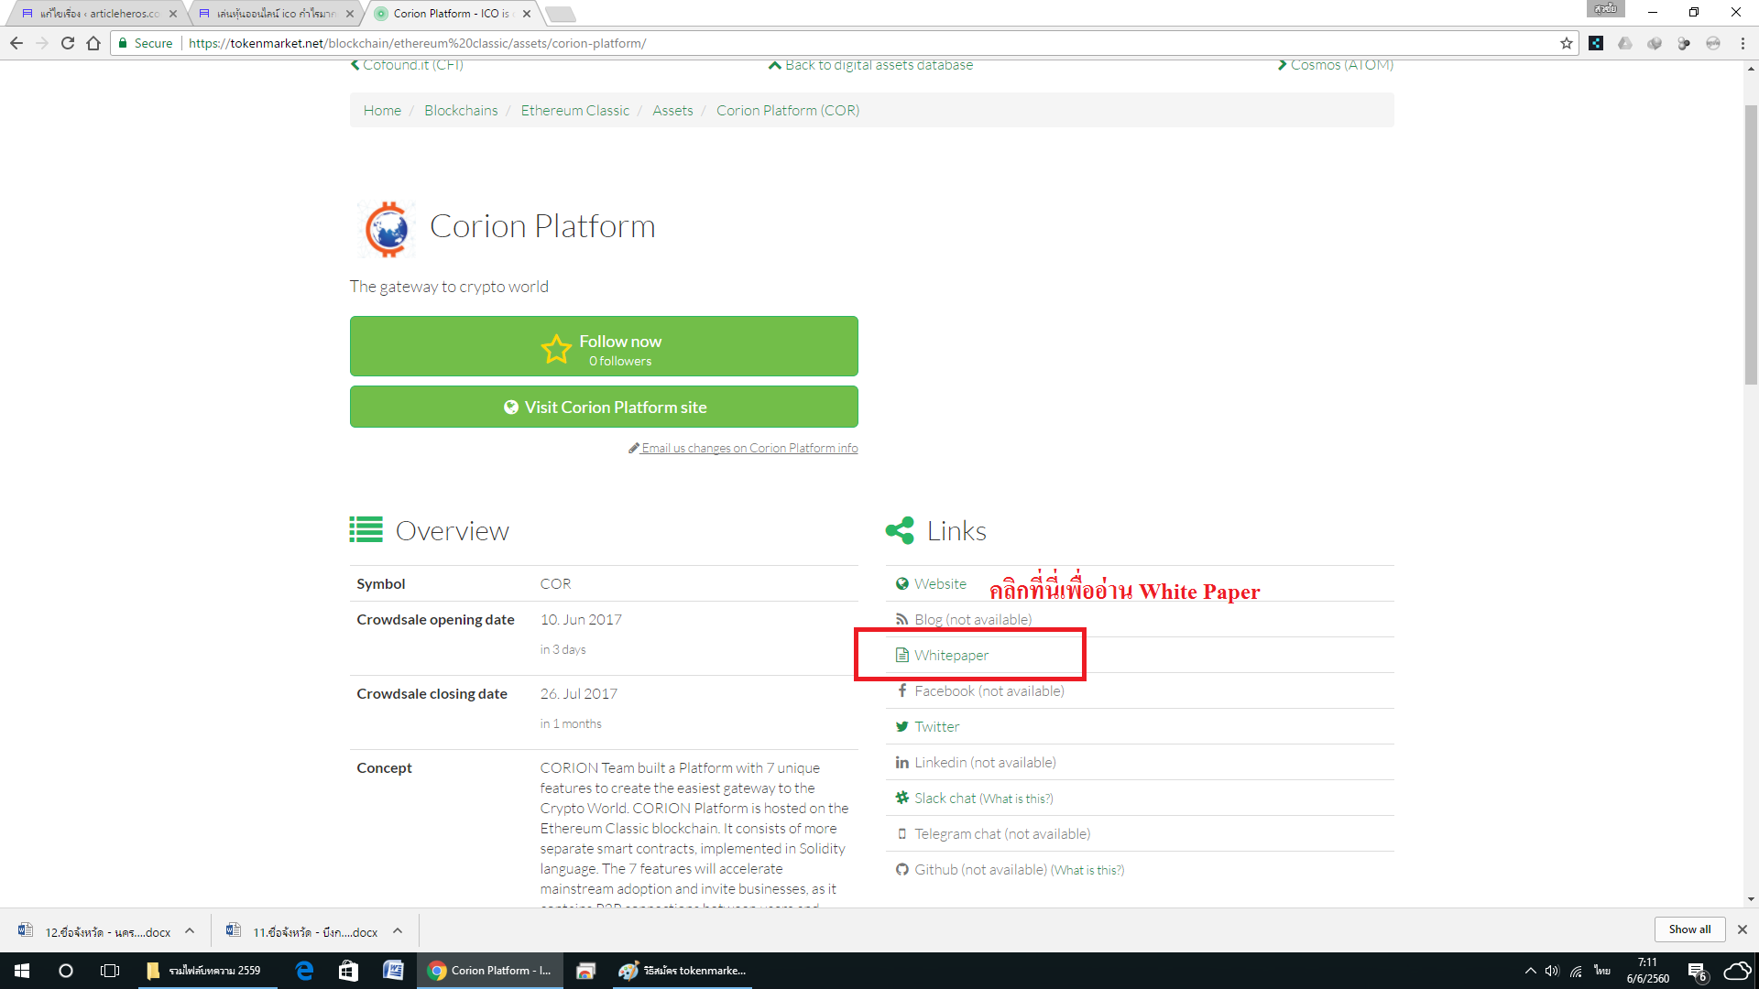Open Blockchains in the breadcrumb
The width and height of the screenshot is (1759, 989).
tap(461, 110)
